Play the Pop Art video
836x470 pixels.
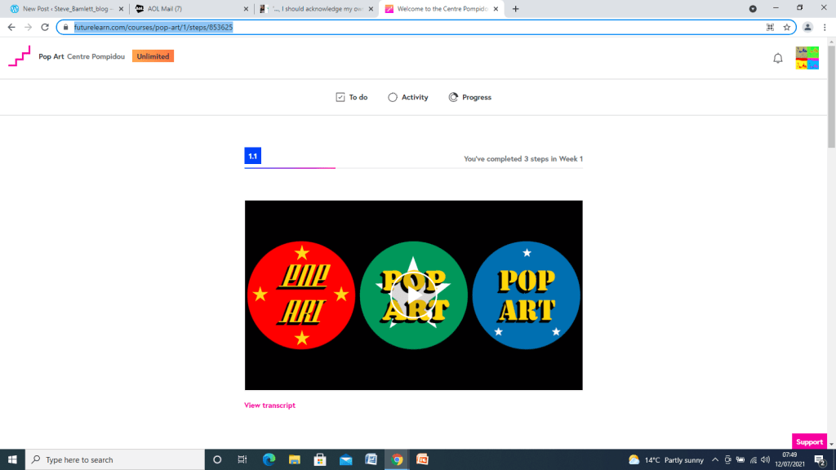pyautogui.click(x=413, y=295)
